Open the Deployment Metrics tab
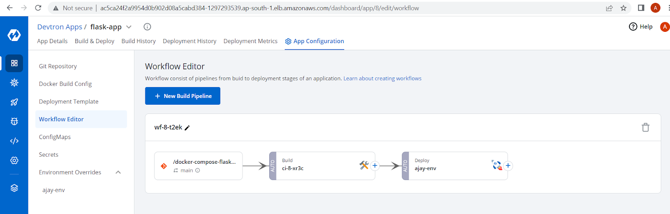The image size is (670, 214). click(x=250, y=41)
